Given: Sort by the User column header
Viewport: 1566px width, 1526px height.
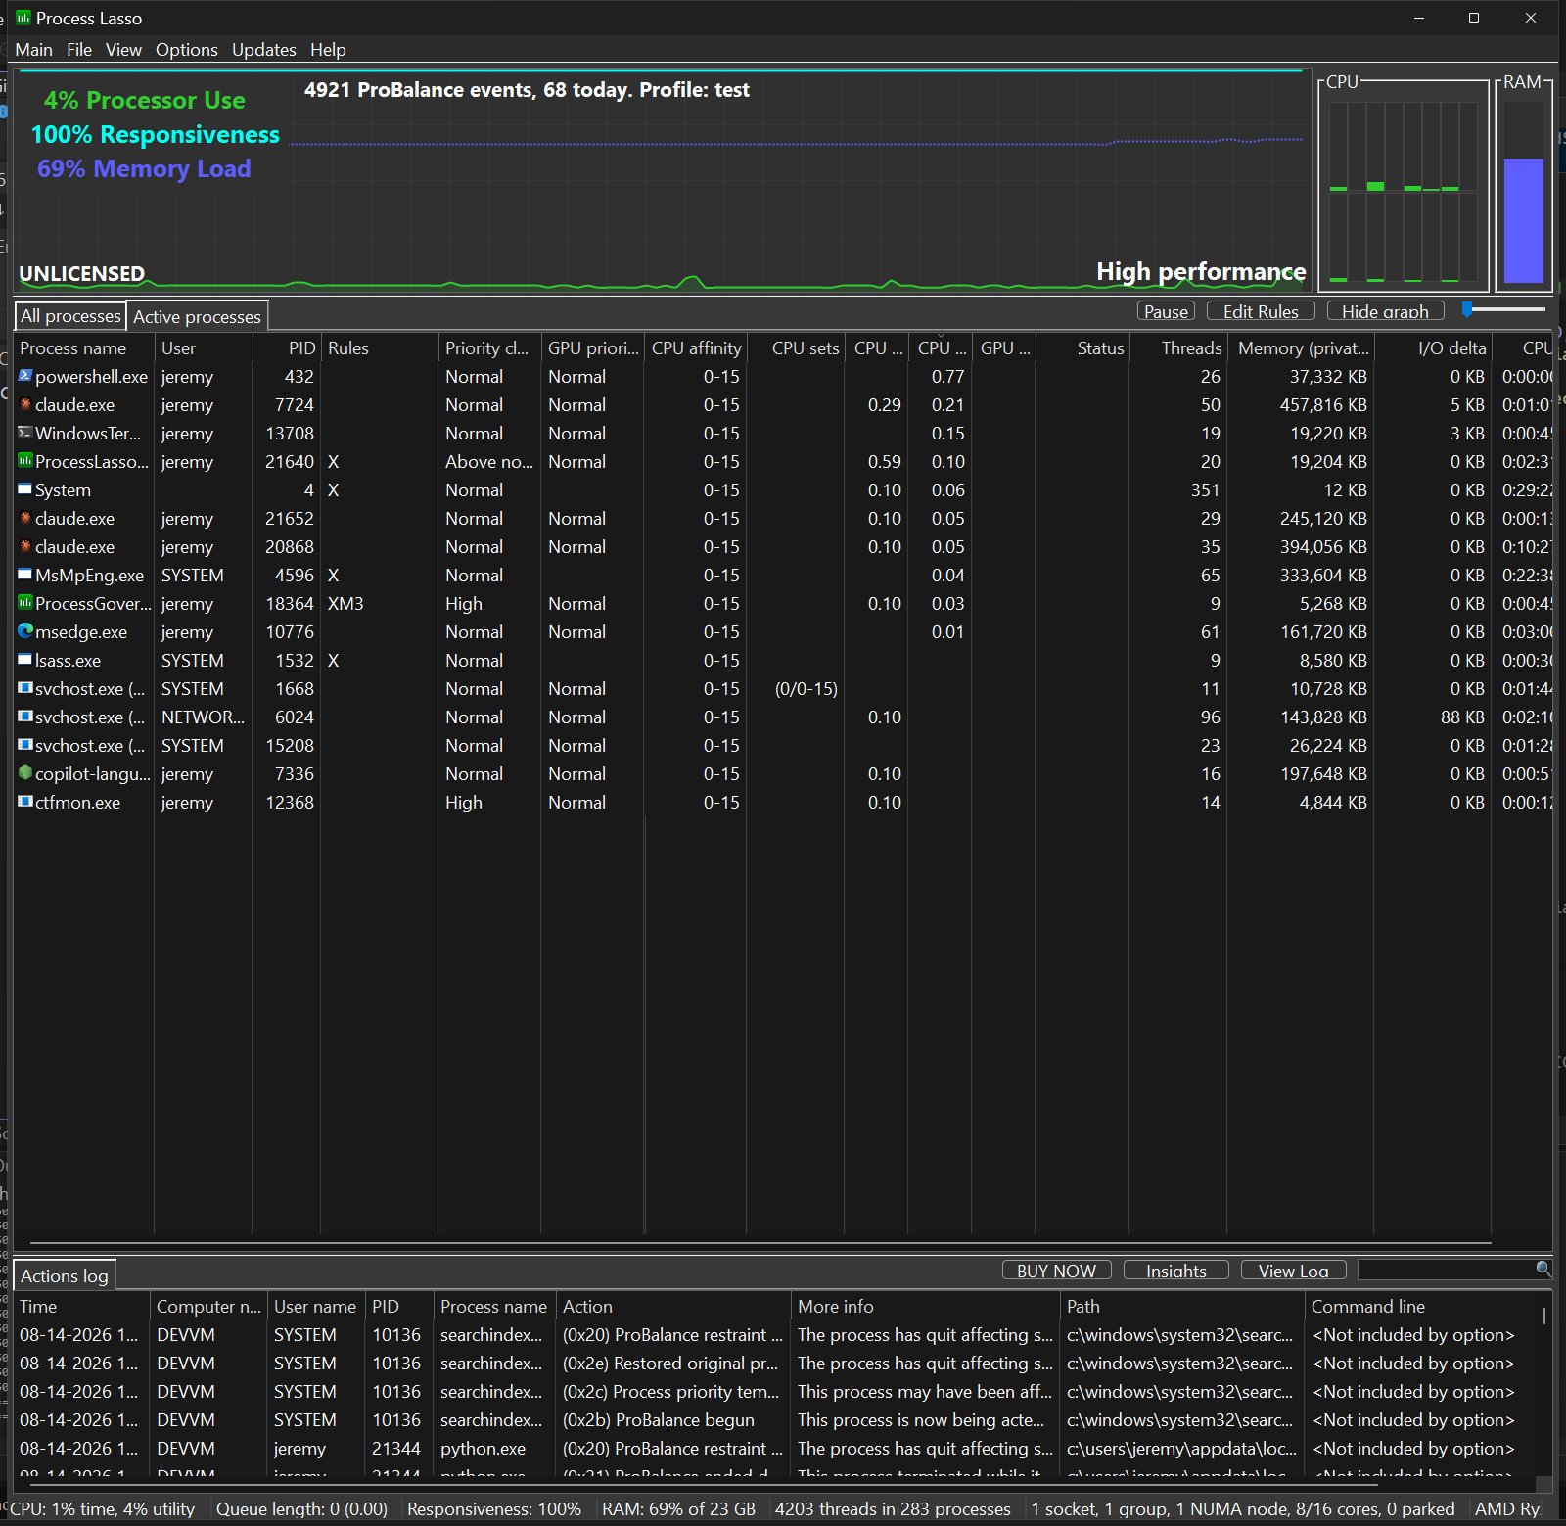Looking at the screenshot, I should coord(204,348).
